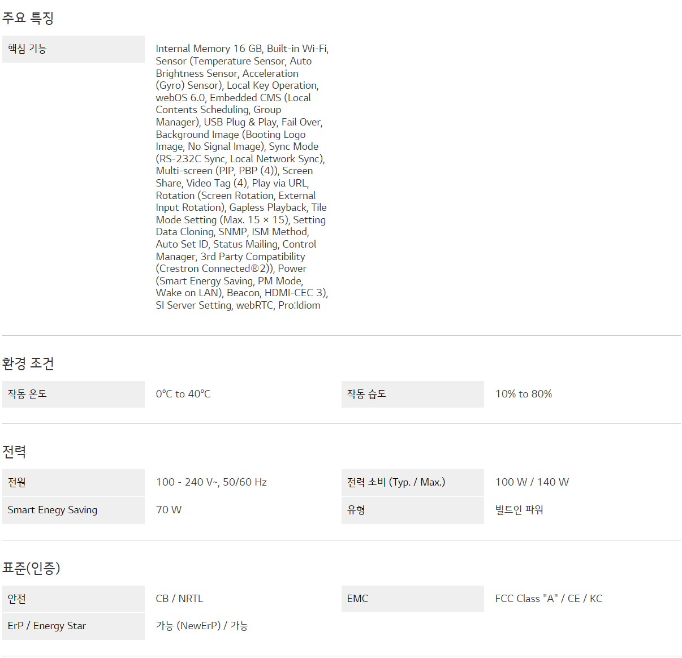Select the 전력 소비 (Typ. / Max.) label
Image resolution: width=682 pixels, height=658 pixels.
(x=396, y=482)
